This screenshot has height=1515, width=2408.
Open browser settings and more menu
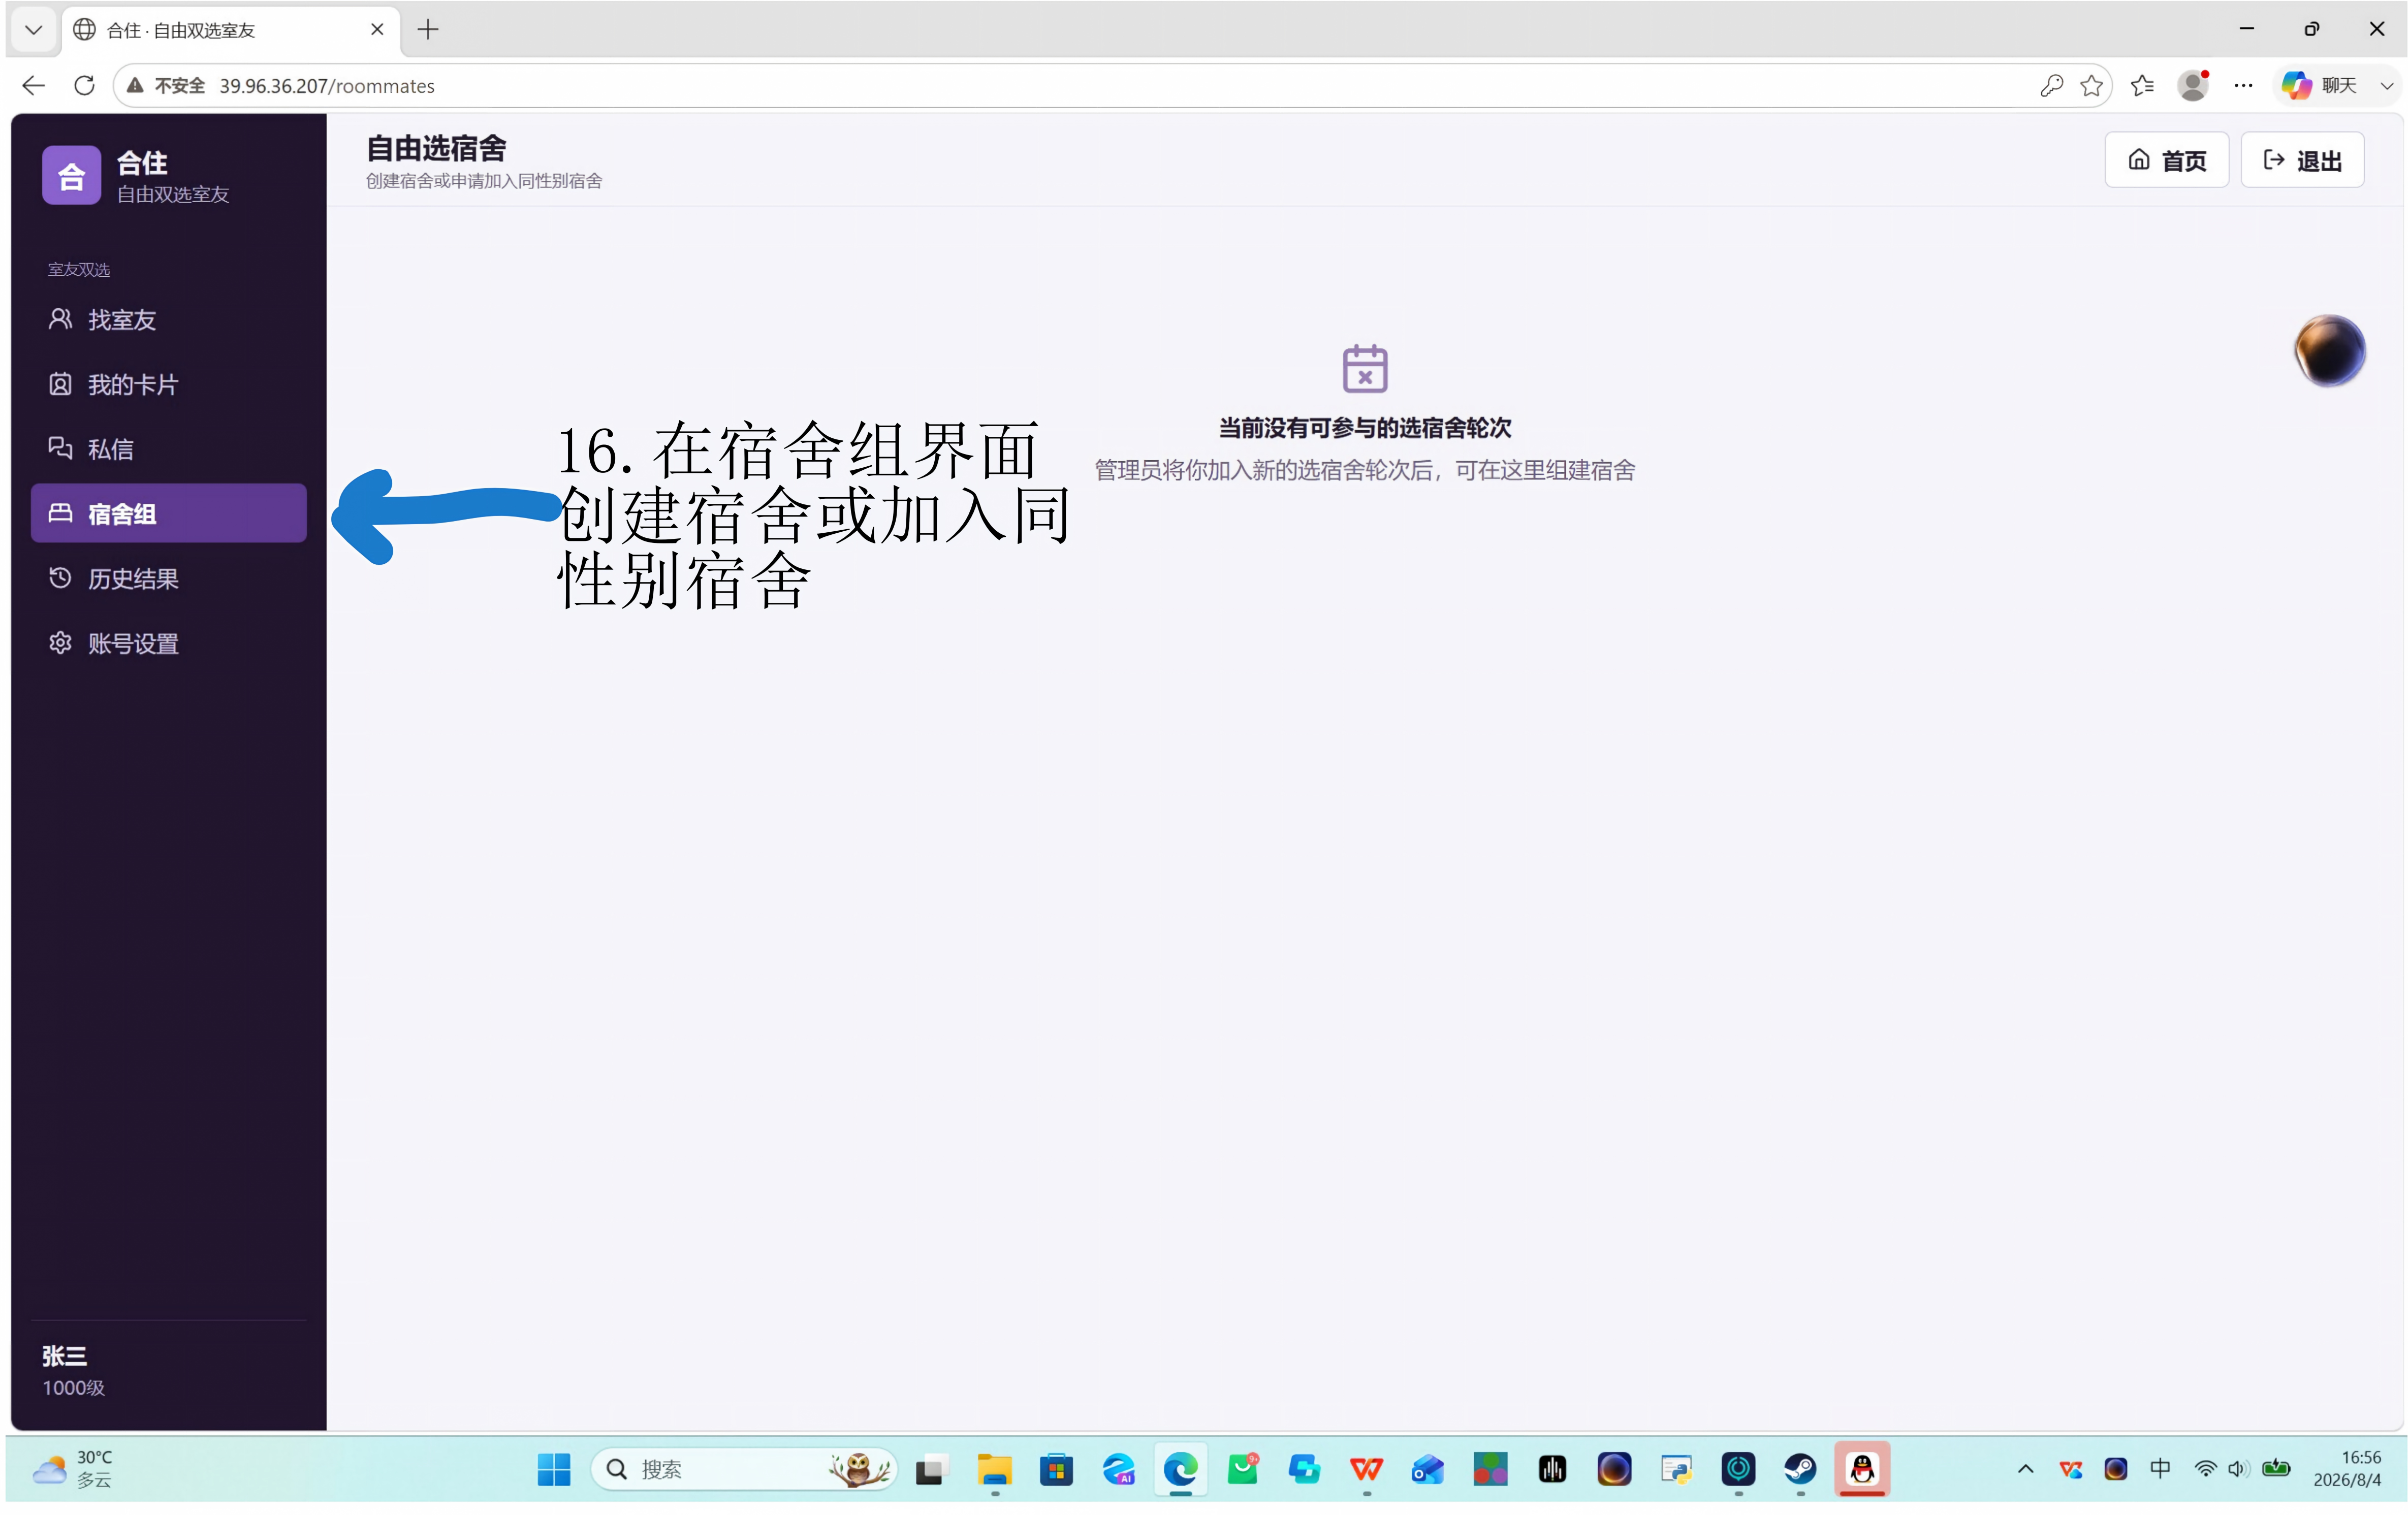tap(2243, 86)
